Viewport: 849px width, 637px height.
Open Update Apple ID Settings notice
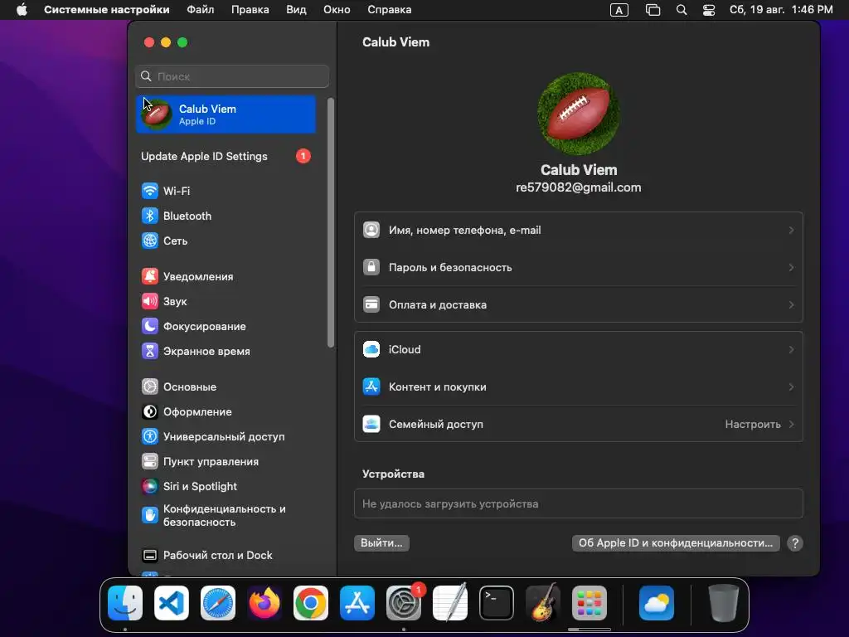(226, 156)
